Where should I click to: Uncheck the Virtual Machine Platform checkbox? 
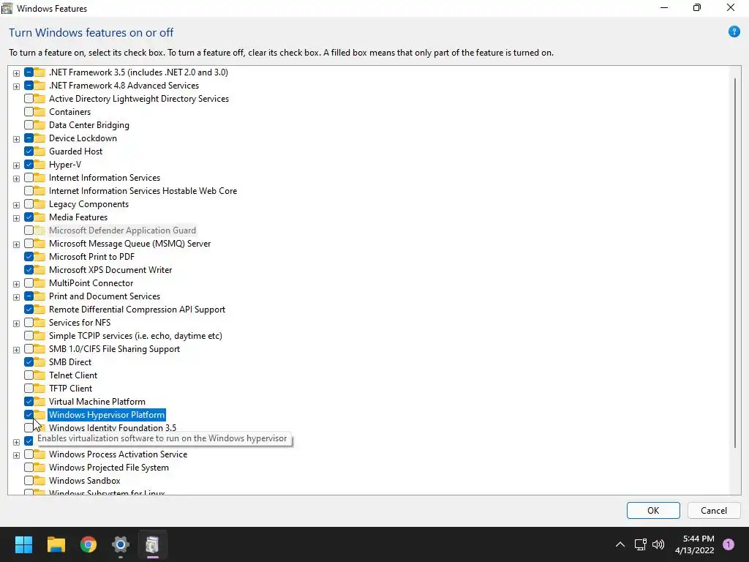coord(29,402)
